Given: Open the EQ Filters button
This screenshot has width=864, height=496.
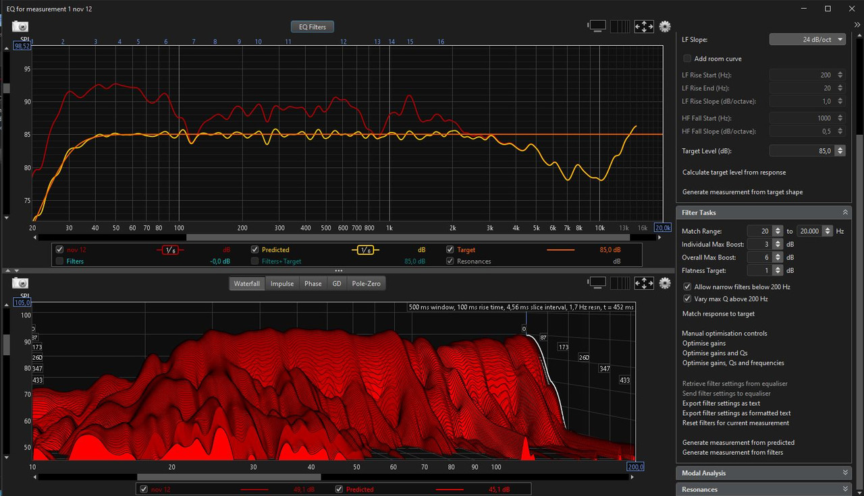Looking at the screenshot, I should pos(313,27).
